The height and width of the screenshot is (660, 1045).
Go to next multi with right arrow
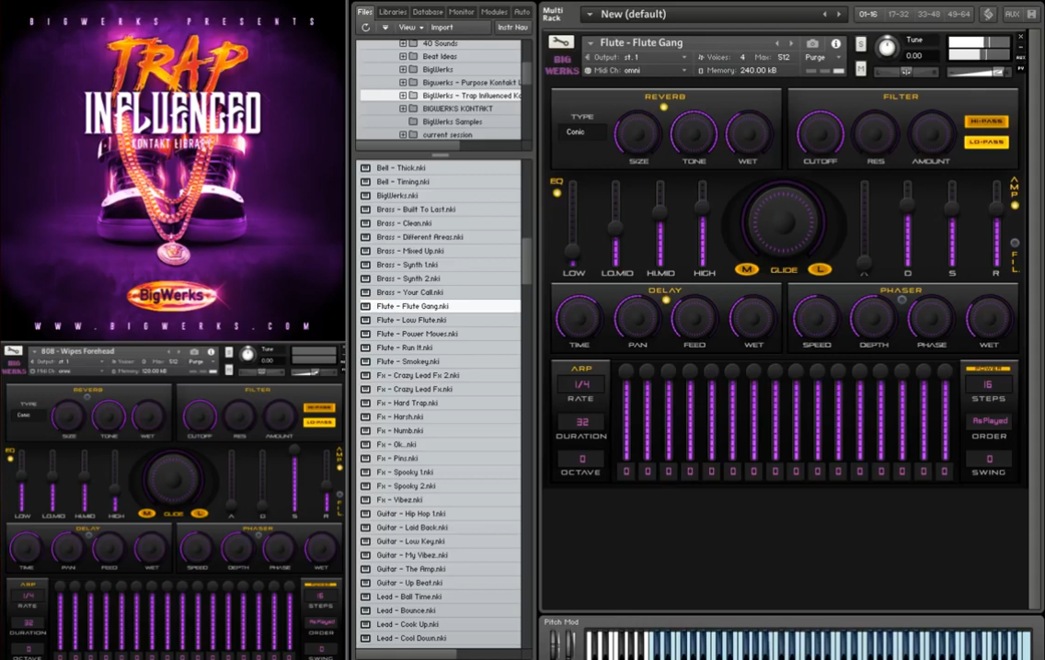(x=838, y=14)
